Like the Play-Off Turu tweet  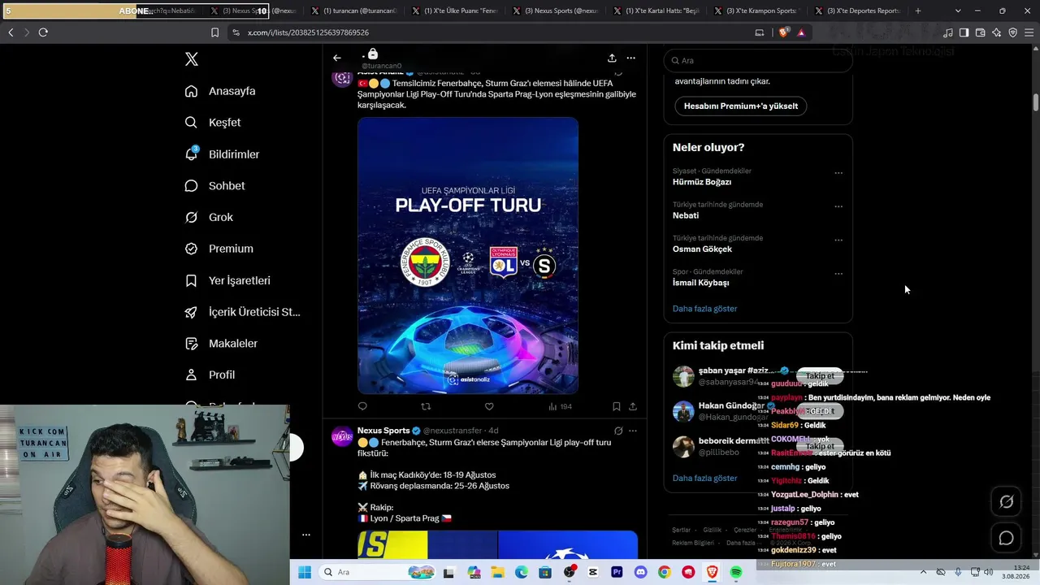click(x=489, y=406)
